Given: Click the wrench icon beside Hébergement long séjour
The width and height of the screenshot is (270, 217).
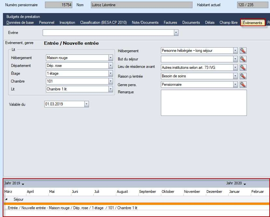Looking at the screenshot, I should pos(243,51).
